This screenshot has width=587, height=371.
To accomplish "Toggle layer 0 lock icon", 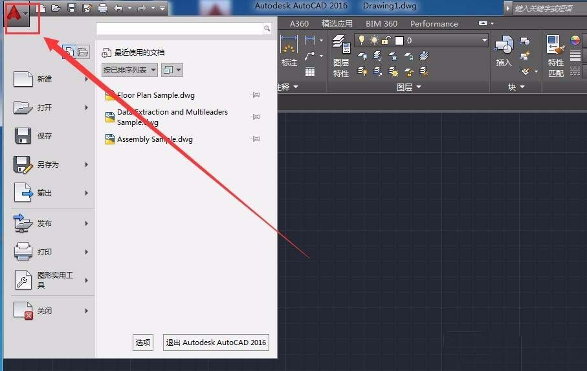I will pyautogui.click(x=386, y=40).
